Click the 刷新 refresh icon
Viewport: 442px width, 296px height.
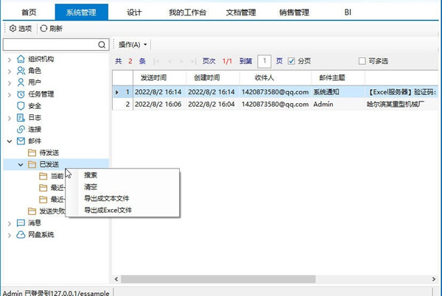44,28
